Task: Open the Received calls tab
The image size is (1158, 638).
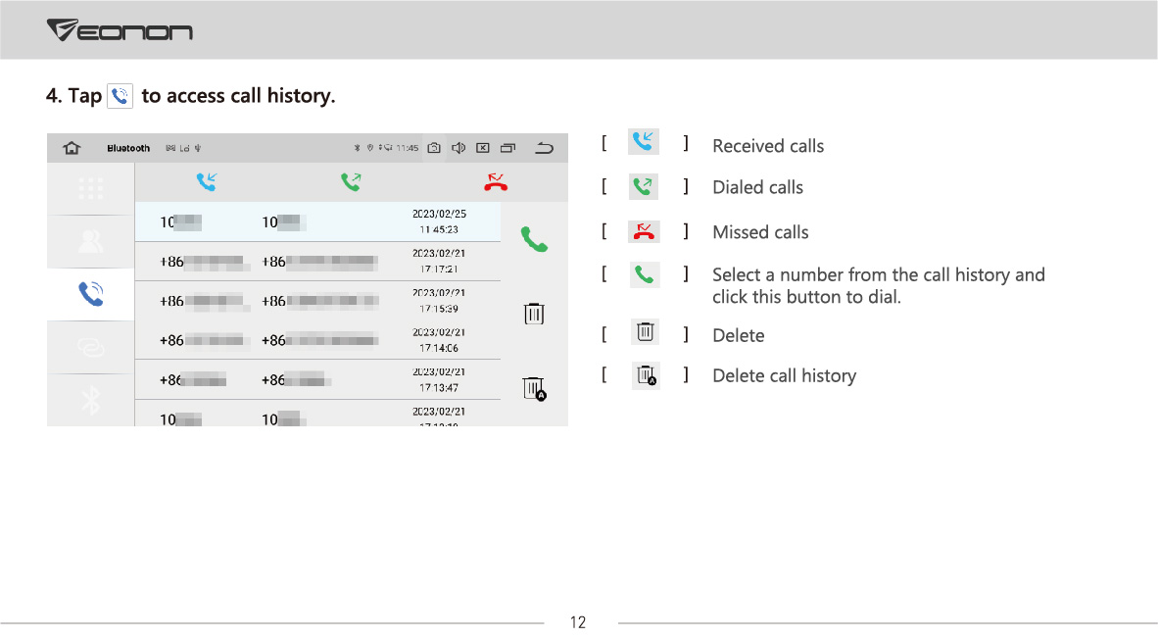Action: coord(206,181)
